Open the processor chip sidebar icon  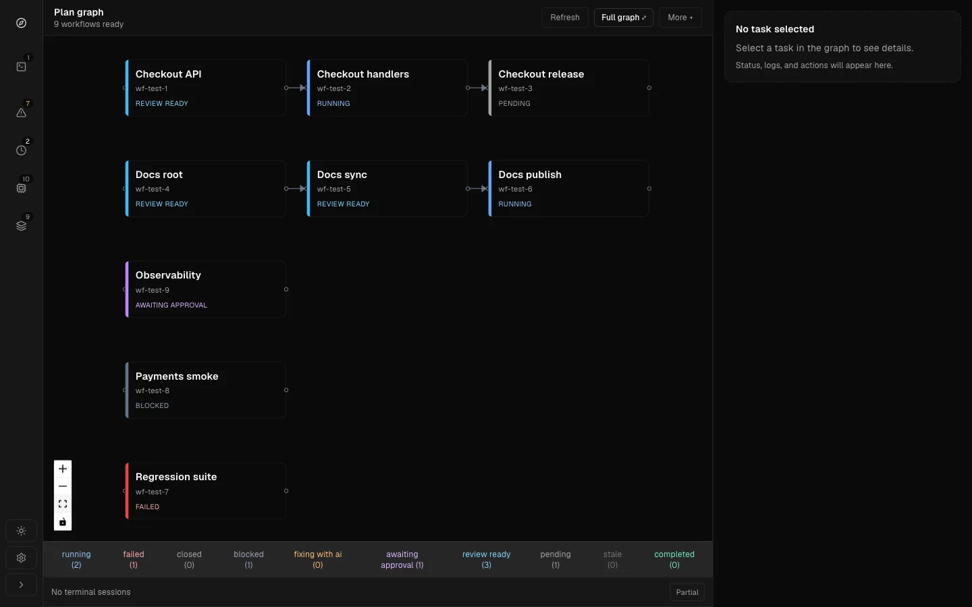point(22,188)
